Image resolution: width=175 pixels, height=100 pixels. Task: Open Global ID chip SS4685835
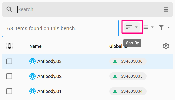point(128,76)
